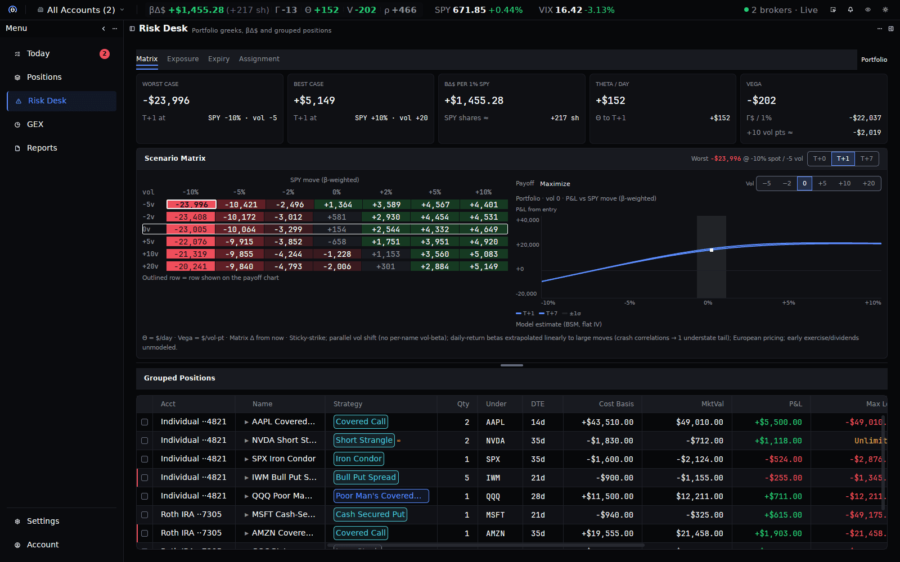This screenshot has width=900, height=562.
Task: Select the T+0 horizon toggle
Action: pyautogui.click(x=820, y=158)
